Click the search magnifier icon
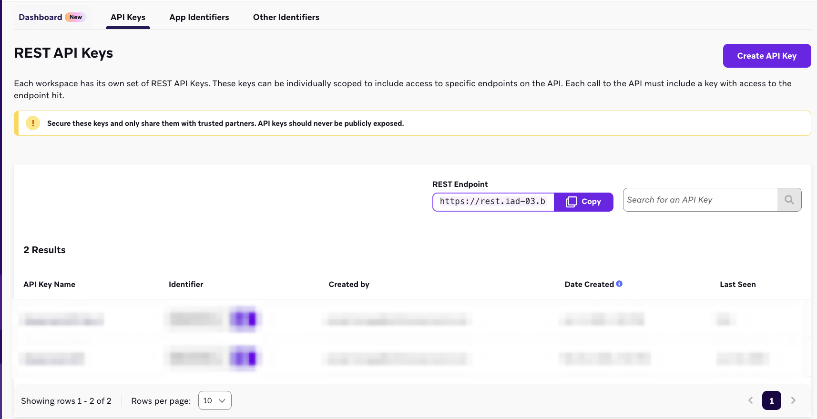817x419 pixels. pyautogui.click(x=789, y=200)
